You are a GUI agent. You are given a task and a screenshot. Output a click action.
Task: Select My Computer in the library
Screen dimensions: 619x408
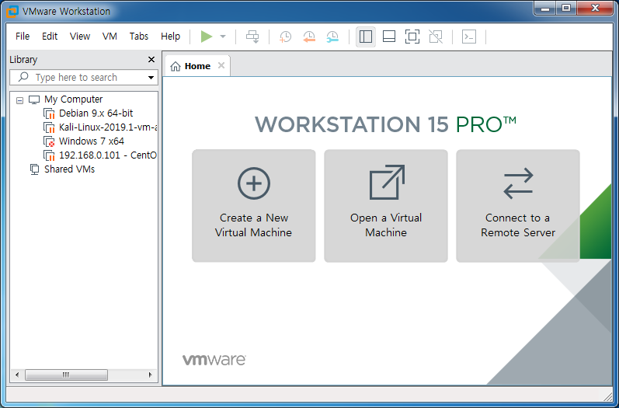click(74, 99)
